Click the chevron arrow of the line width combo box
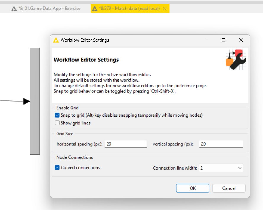Image resolution: width=263 pixels, height=210 pixels. click(240, 168)
